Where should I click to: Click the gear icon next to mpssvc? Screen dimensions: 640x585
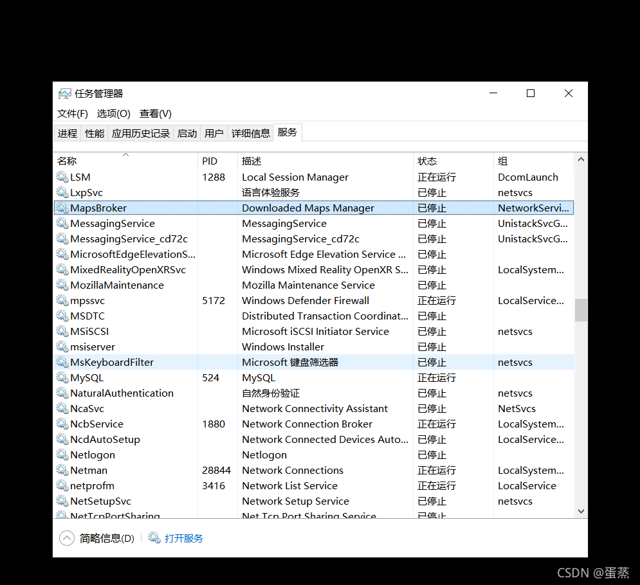click(x=62, y=300)
